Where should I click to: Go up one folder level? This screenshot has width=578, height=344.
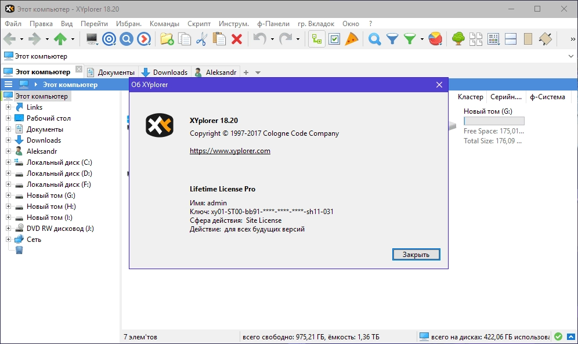(x=60, y=39)
